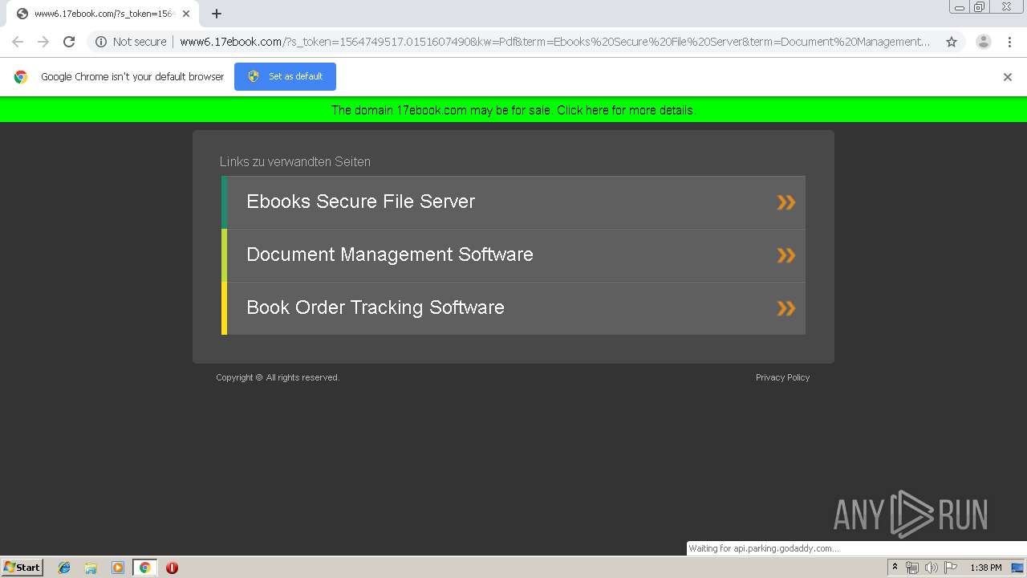Click 'Links zu verwandten Seiten' heading
The height and width of the screenshot is (578, 1027).
point(295,161)
